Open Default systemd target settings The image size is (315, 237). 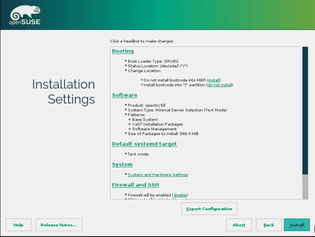coord(145,144)
